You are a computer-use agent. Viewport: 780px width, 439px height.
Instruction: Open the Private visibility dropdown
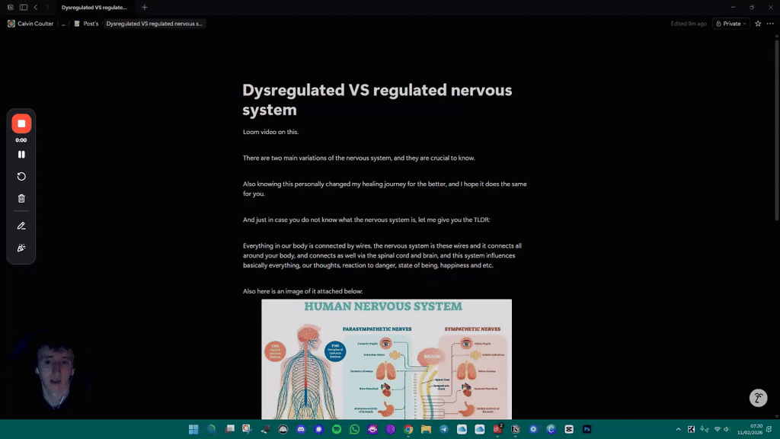pos(730,23)
